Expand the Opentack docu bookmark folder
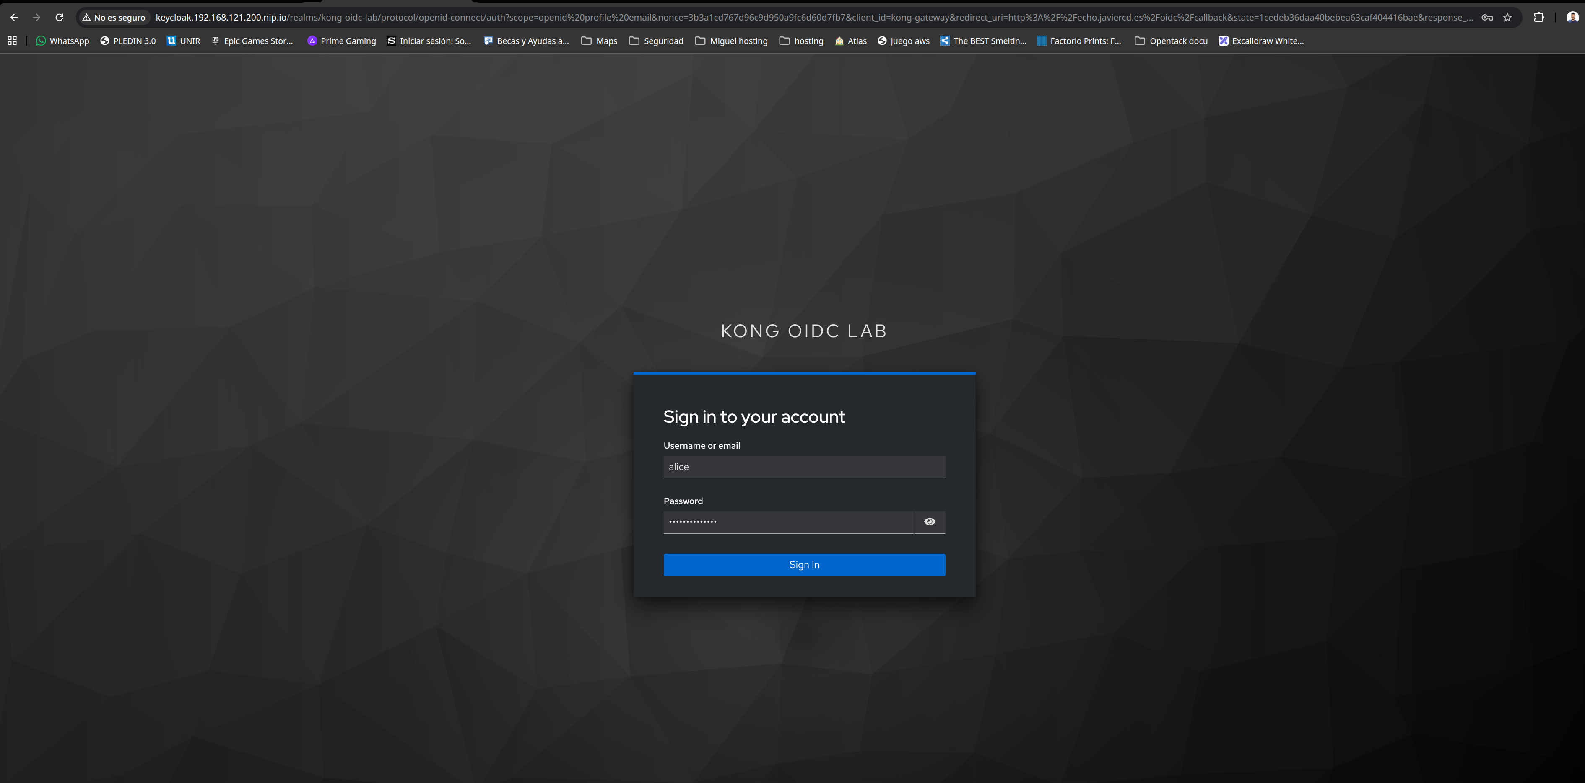This screenshot has height=783, width=1585. point(1171,41)
